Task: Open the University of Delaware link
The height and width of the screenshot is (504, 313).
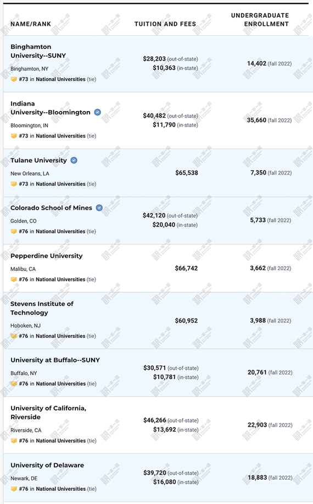Action: tap(47, 465)
